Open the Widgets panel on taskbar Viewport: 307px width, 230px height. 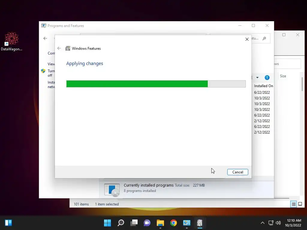coord(8,223)
